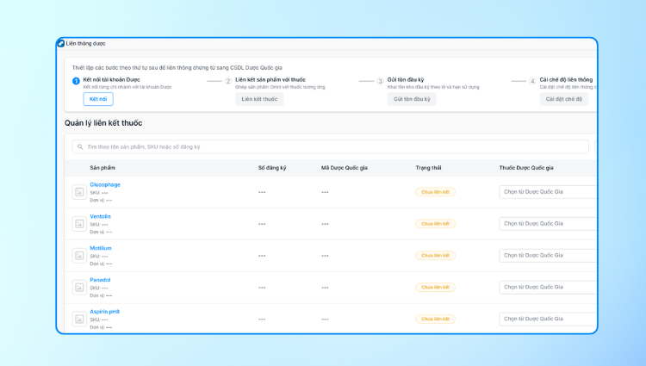The width and height of the screenshot is (646, 366).
Task: Click the search magnifier icon
Action: (x=80, y=147)
